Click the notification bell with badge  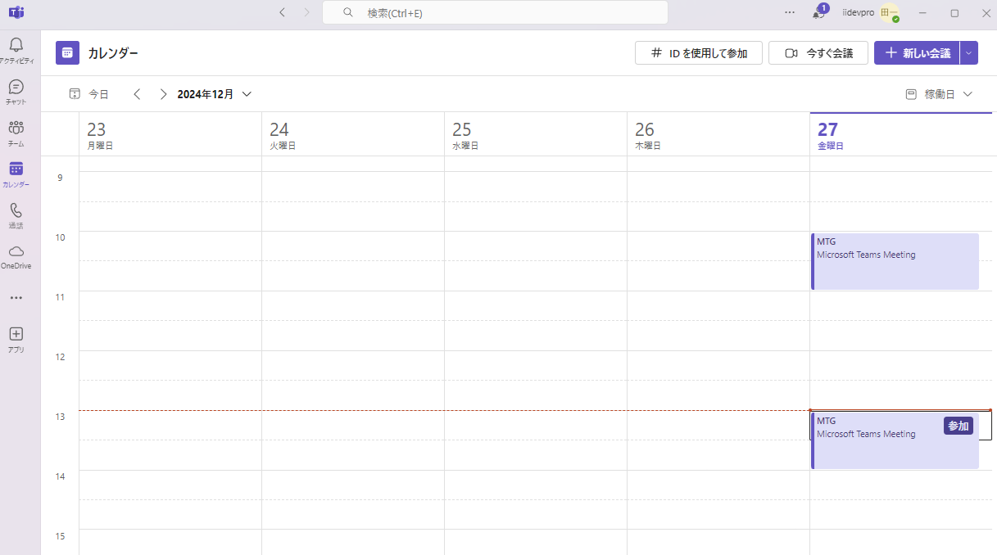(818, 12)
